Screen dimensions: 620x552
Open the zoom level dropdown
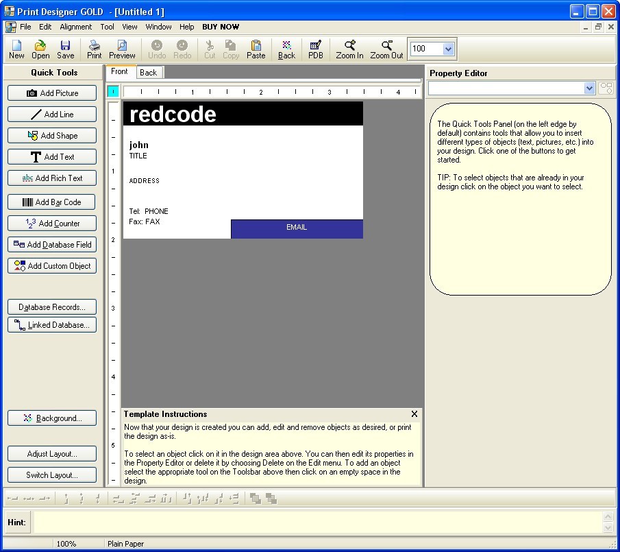(x=447, y=49)
